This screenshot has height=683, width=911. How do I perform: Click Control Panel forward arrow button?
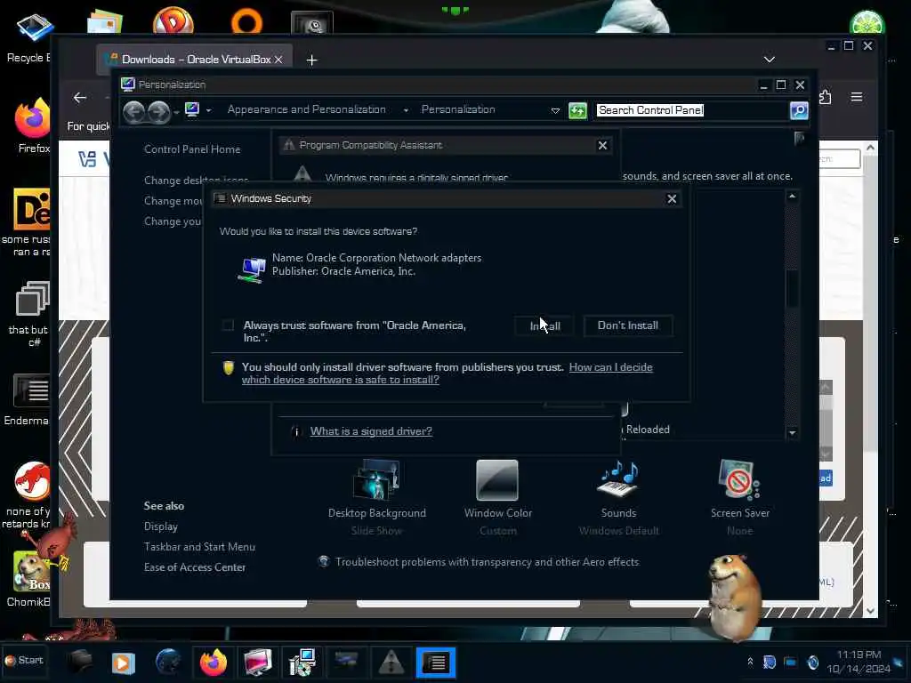[x=158, y=111]
